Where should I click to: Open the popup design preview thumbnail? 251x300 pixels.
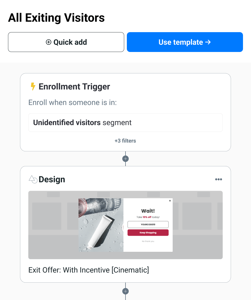[126, 225]
